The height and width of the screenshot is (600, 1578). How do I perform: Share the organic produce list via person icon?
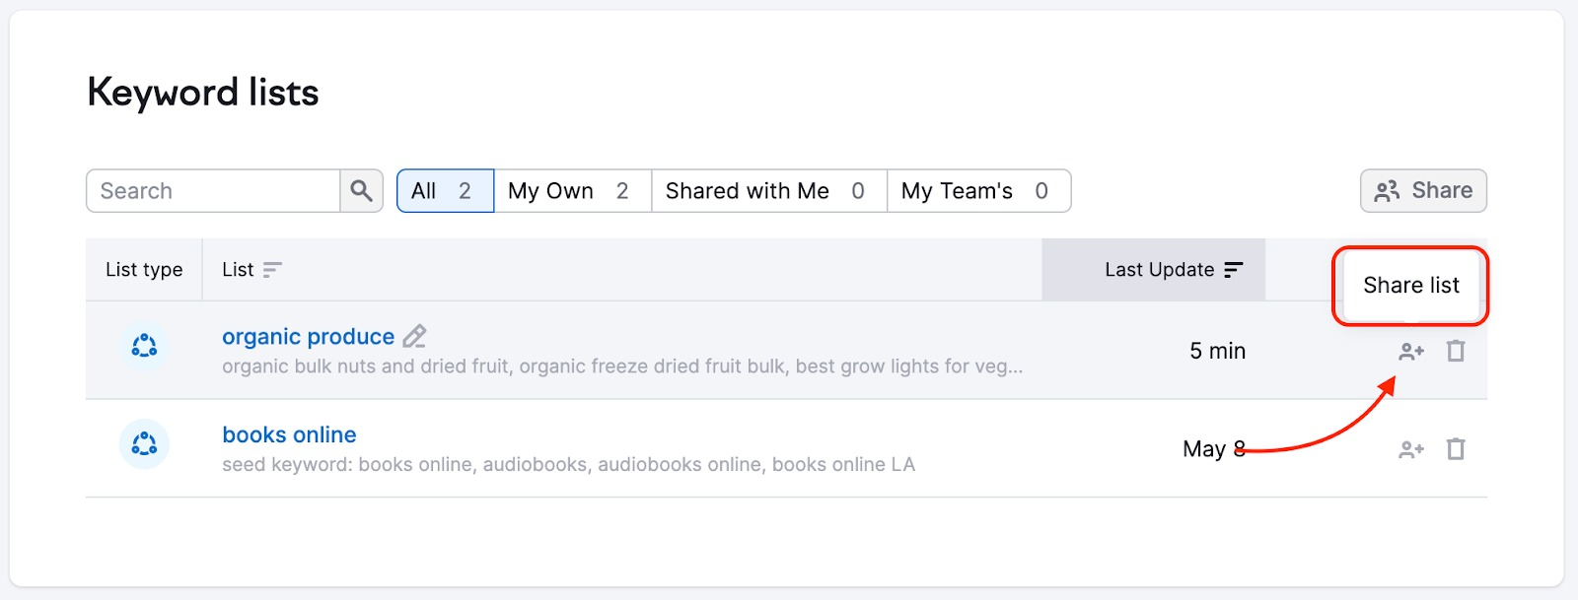(x=1409, y=351)
